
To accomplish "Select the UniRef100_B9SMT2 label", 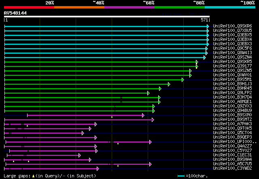I will pos(232,120).
